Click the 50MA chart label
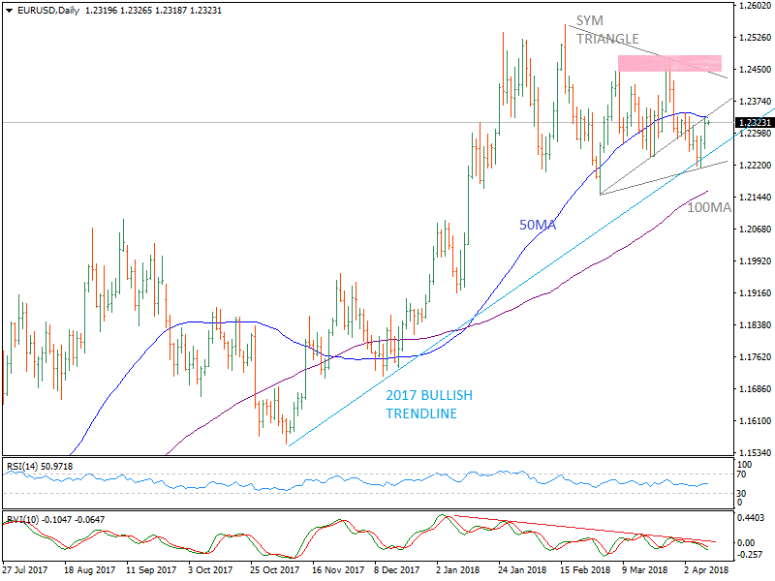The image size is (775, 581). (538, 226)
